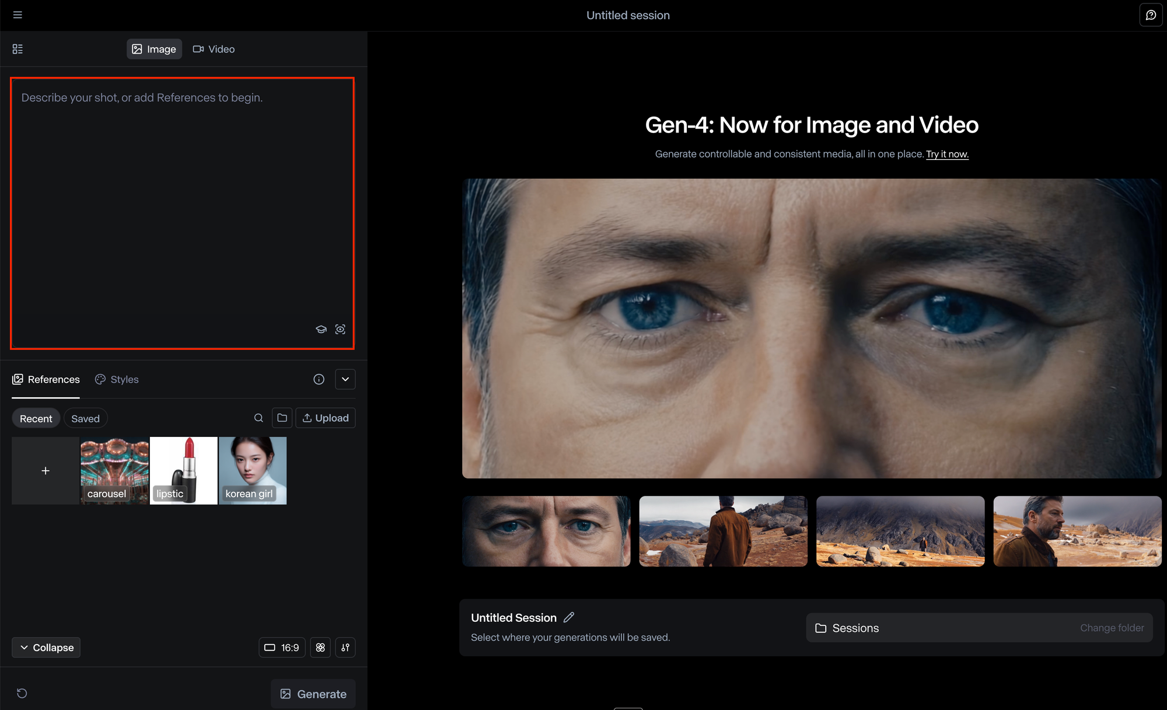This screenshot has width=1167, height=710.
Task: Open the tools list panel icon
Action: click(x=18, y=49)
